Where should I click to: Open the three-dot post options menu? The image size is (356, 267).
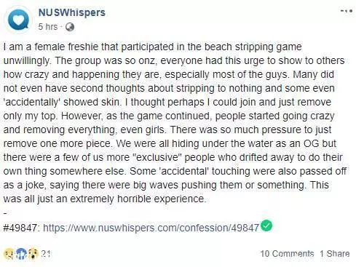(x=347, y=11)
